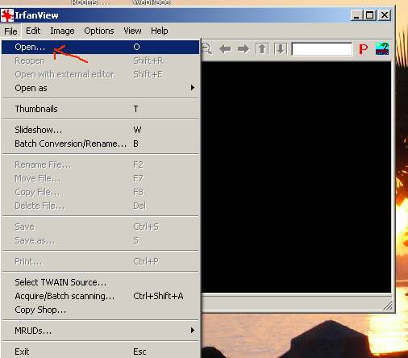
Task: Click the up arrow page button
Action: (x=262, y=49)
